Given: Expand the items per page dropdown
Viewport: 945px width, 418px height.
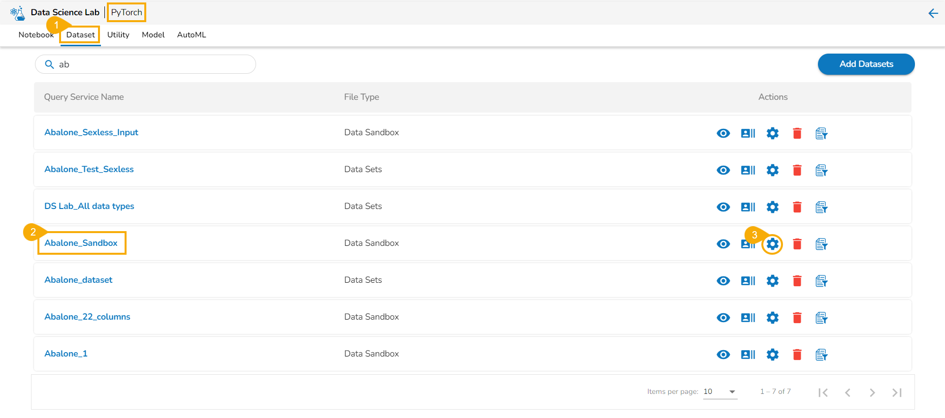Looking at the screenshot, I should point(732,392).
